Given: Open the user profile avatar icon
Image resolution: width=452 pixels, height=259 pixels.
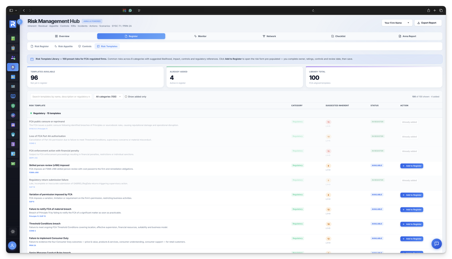Looking at the screenshot, I should coord(12,245).
